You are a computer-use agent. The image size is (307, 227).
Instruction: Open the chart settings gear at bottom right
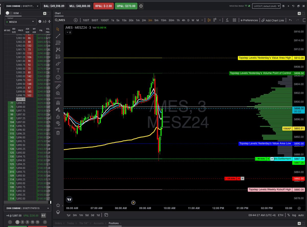(299, 208)
